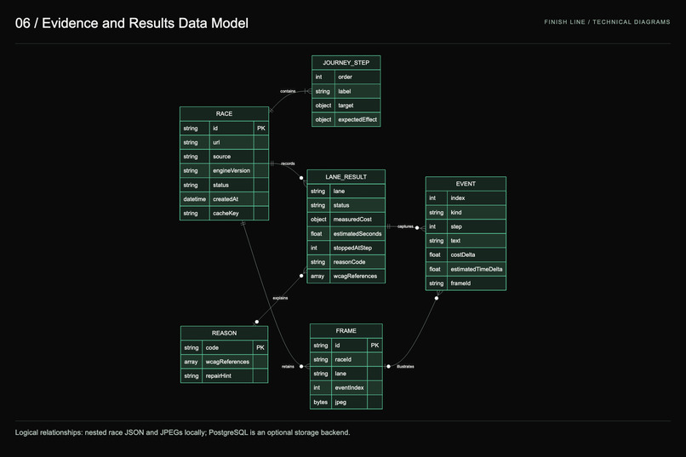Click the 'createdAt' field in RACE
The image size is (686, 457).
tap(232, 199)
